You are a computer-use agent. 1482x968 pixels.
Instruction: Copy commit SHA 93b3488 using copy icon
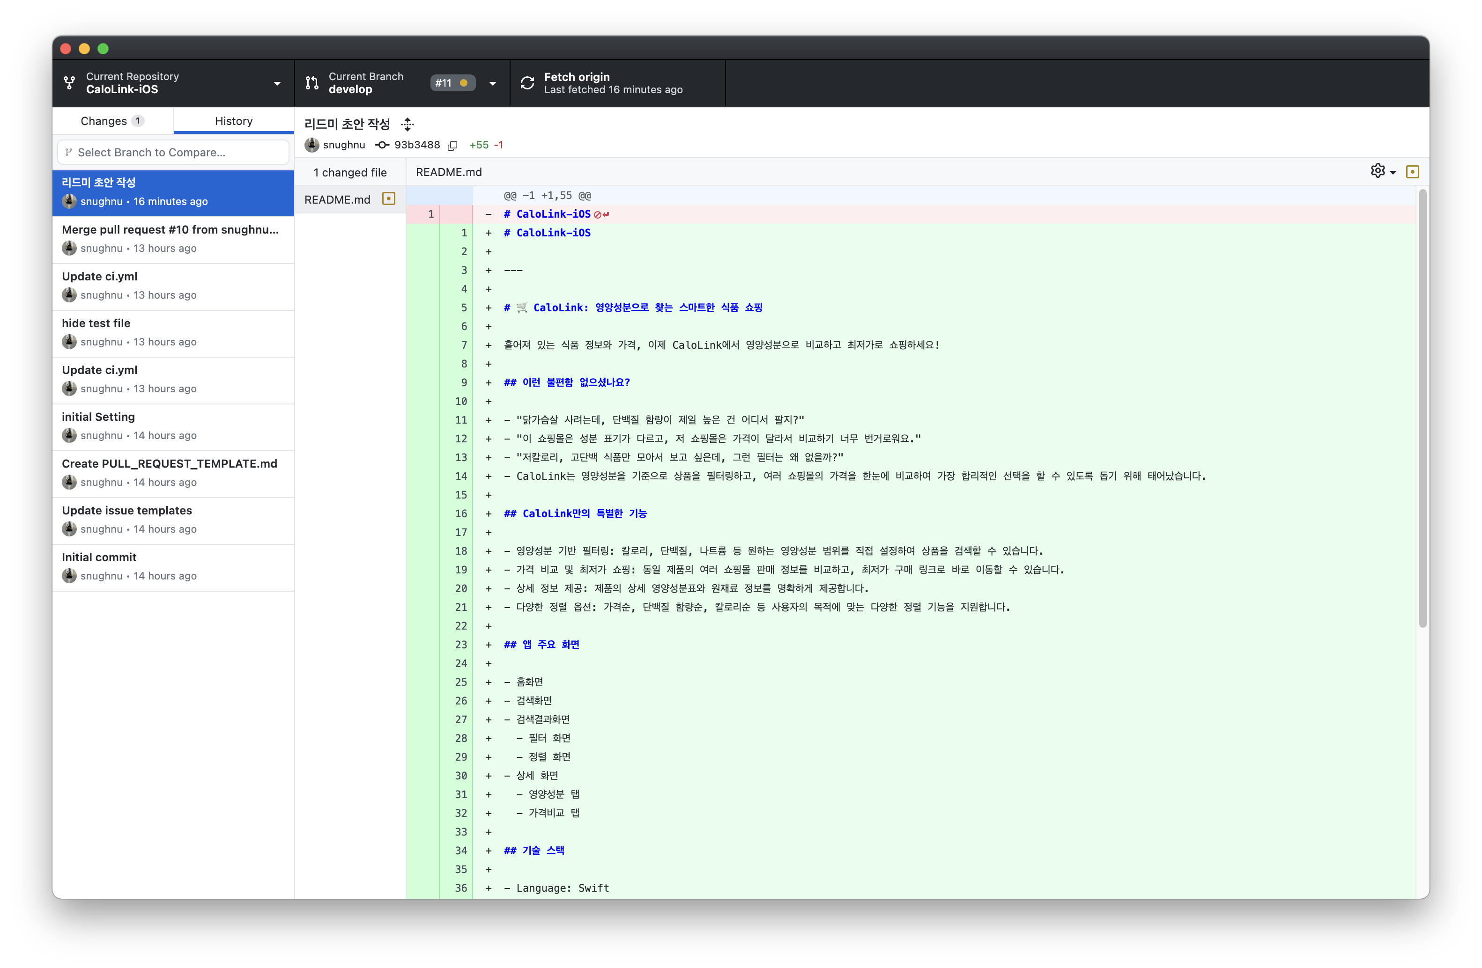click(x=452, y=146)
